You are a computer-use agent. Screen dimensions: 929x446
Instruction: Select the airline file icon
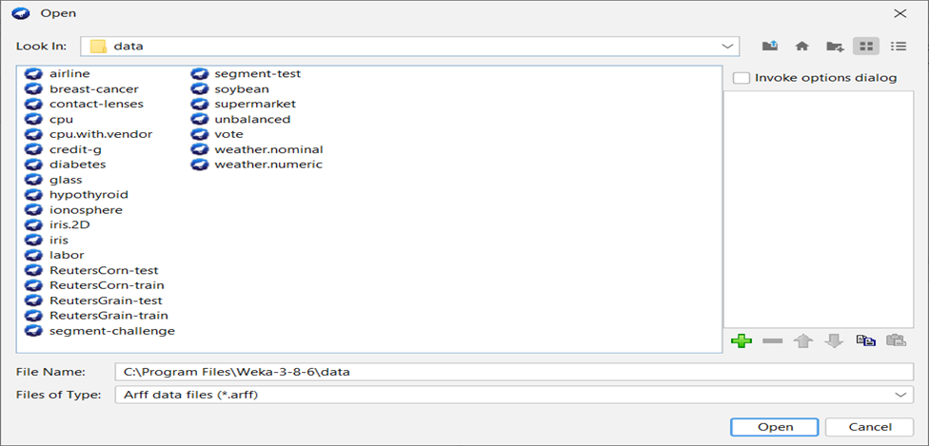33,74
